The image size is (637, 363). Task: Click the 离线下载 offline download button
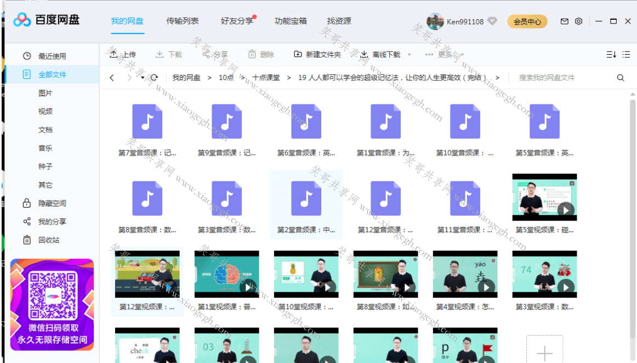380,54
